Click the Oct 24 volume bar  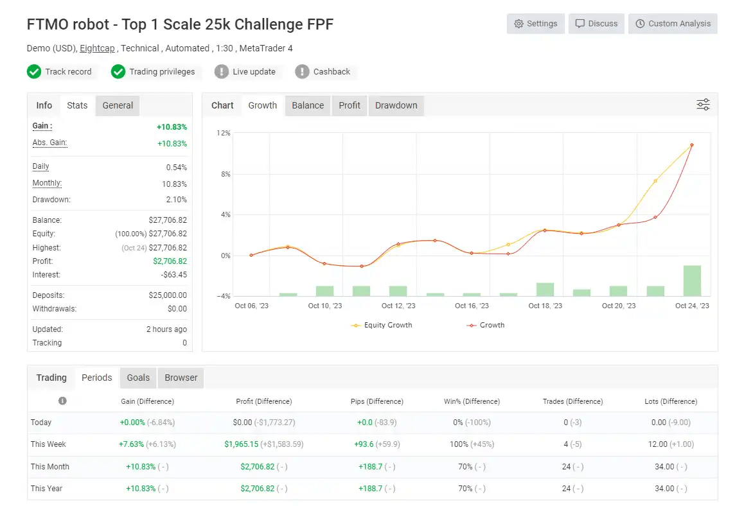click(x=692, y=281)
